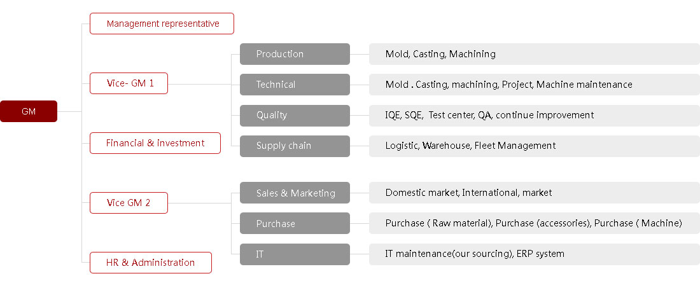
Task: Choose the Quality department box
Action: (x=295, y=116)
